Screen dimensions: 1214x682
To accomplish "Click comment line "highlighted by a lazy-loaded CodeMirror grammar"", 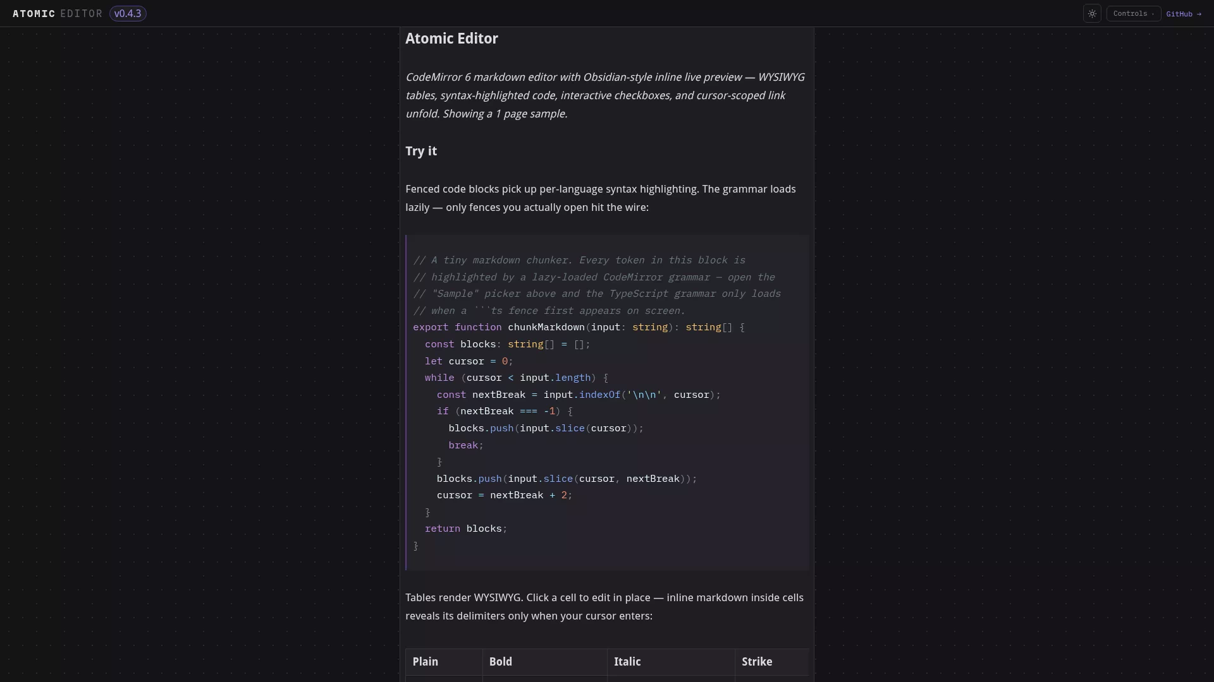I will click(594, 277).
